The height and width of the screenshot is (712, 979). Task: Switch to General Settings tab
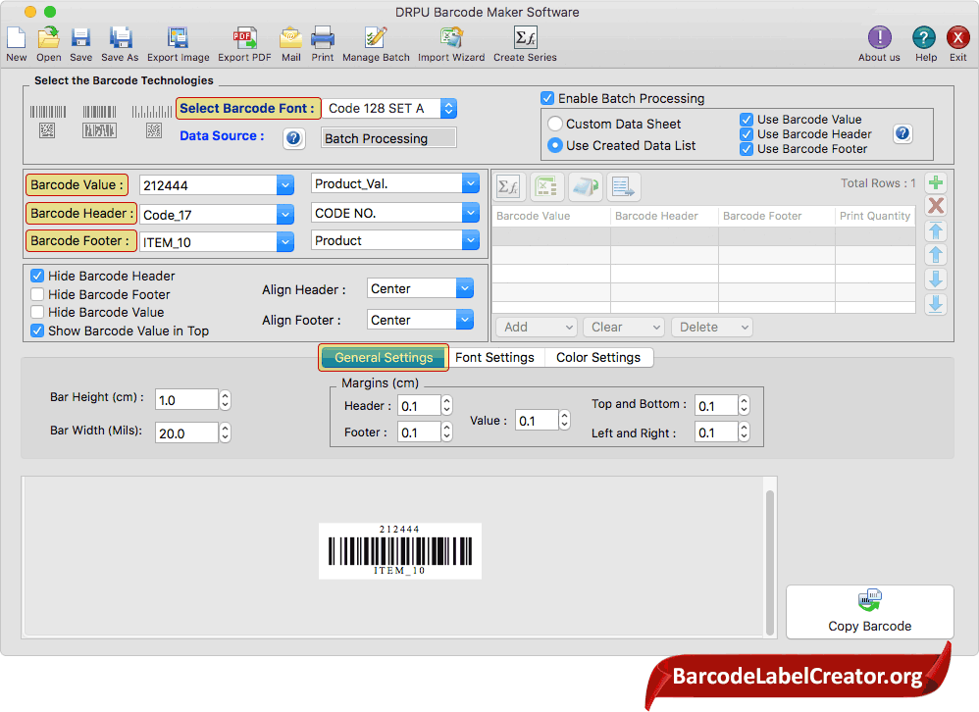pos(384,358)
